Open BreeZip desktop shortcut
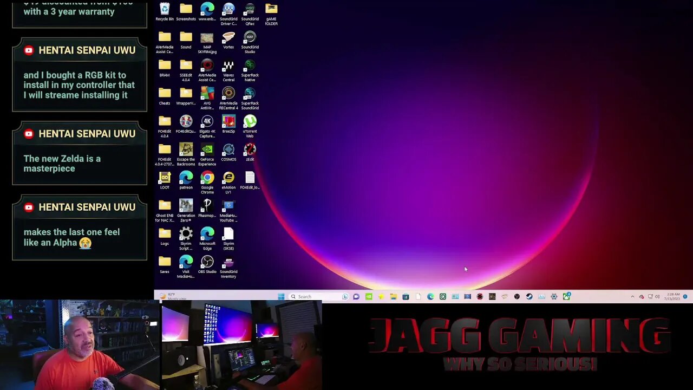The image size is (693, 390). click(228, 124)
